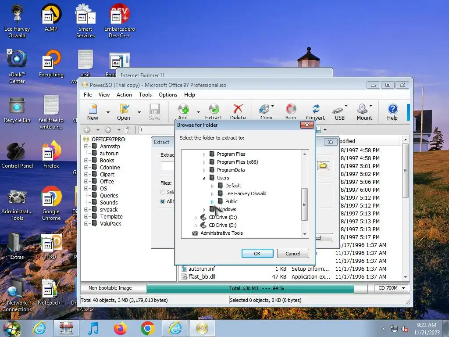The width and height of the screenshot is (449, 337).
Task: Open the Help menu
Action: pyautogui.click(x=189, y=95)
